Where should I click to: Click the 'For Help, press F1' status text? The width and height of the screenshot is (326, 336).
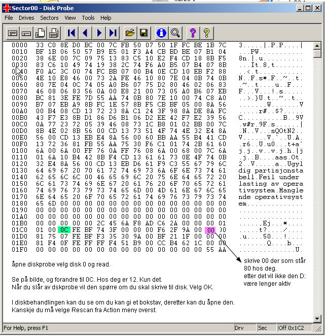coord(26,328)
